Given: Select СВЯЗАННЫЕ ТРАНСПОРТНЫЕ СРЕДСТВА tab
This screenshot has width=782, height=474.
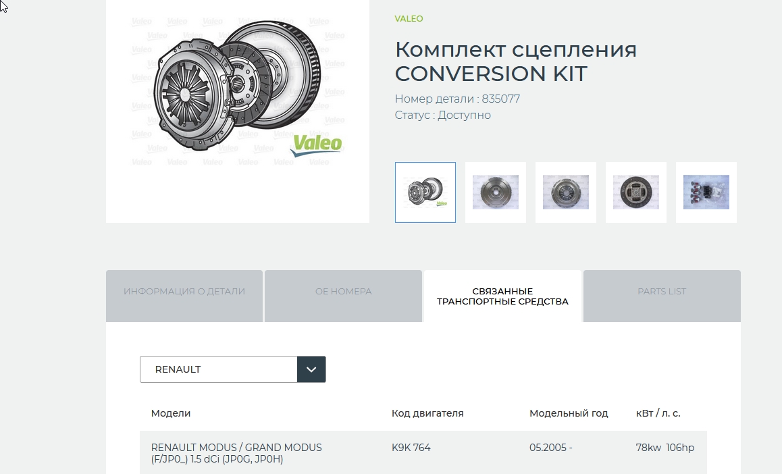Looking at the screenshot, I should click(502, 296).
